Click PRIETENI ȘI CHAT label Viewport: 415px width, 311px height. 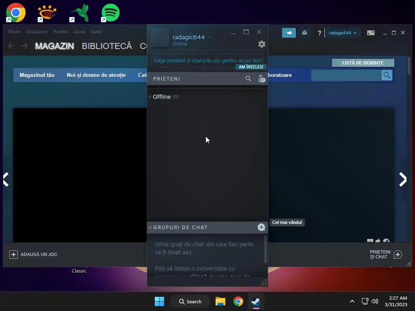tap(380, 254)
